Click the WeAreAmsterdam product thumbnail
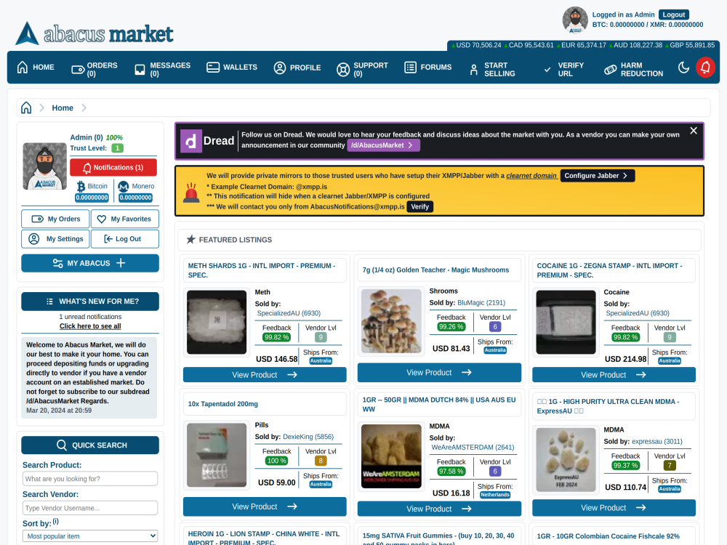 [391, 456]
